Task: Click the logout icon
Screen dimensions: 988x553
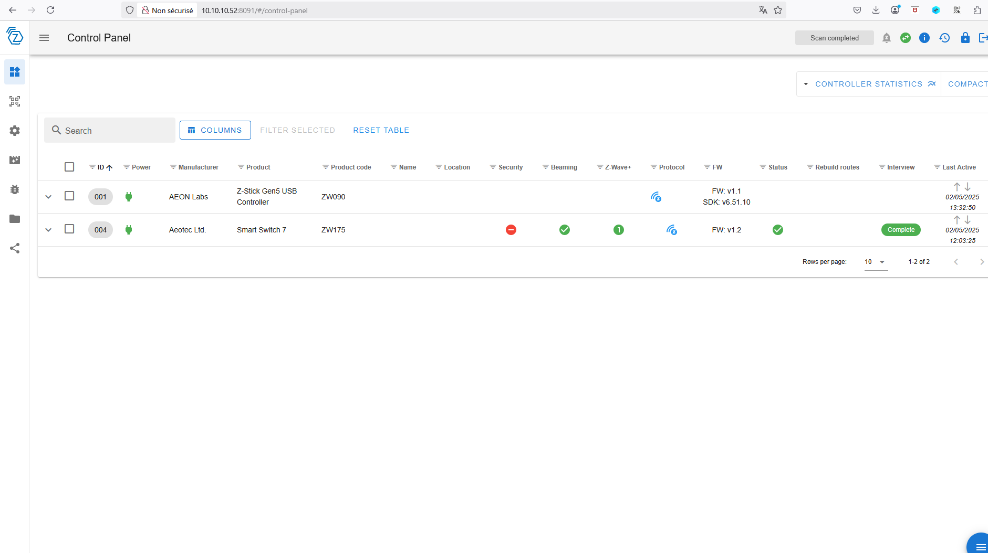Action: pyautogui.click(x=983, y=38)
